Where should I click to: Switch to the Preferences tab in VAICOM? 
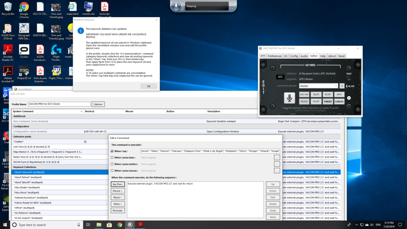click(275, 56)
